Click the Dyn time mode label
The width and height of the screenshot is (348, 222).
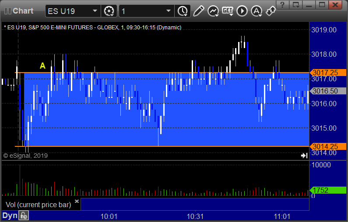10,215
